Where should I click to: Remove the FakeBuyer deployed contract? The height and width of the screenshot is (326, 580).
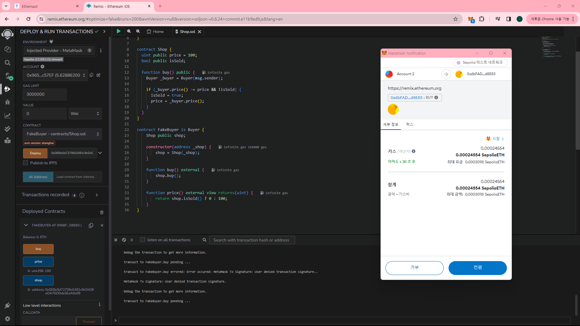(x=102, y=225)
